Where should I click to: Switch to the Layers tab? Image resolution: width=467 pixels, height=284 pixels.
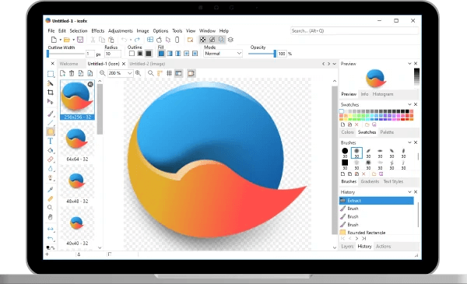[347, 246]
